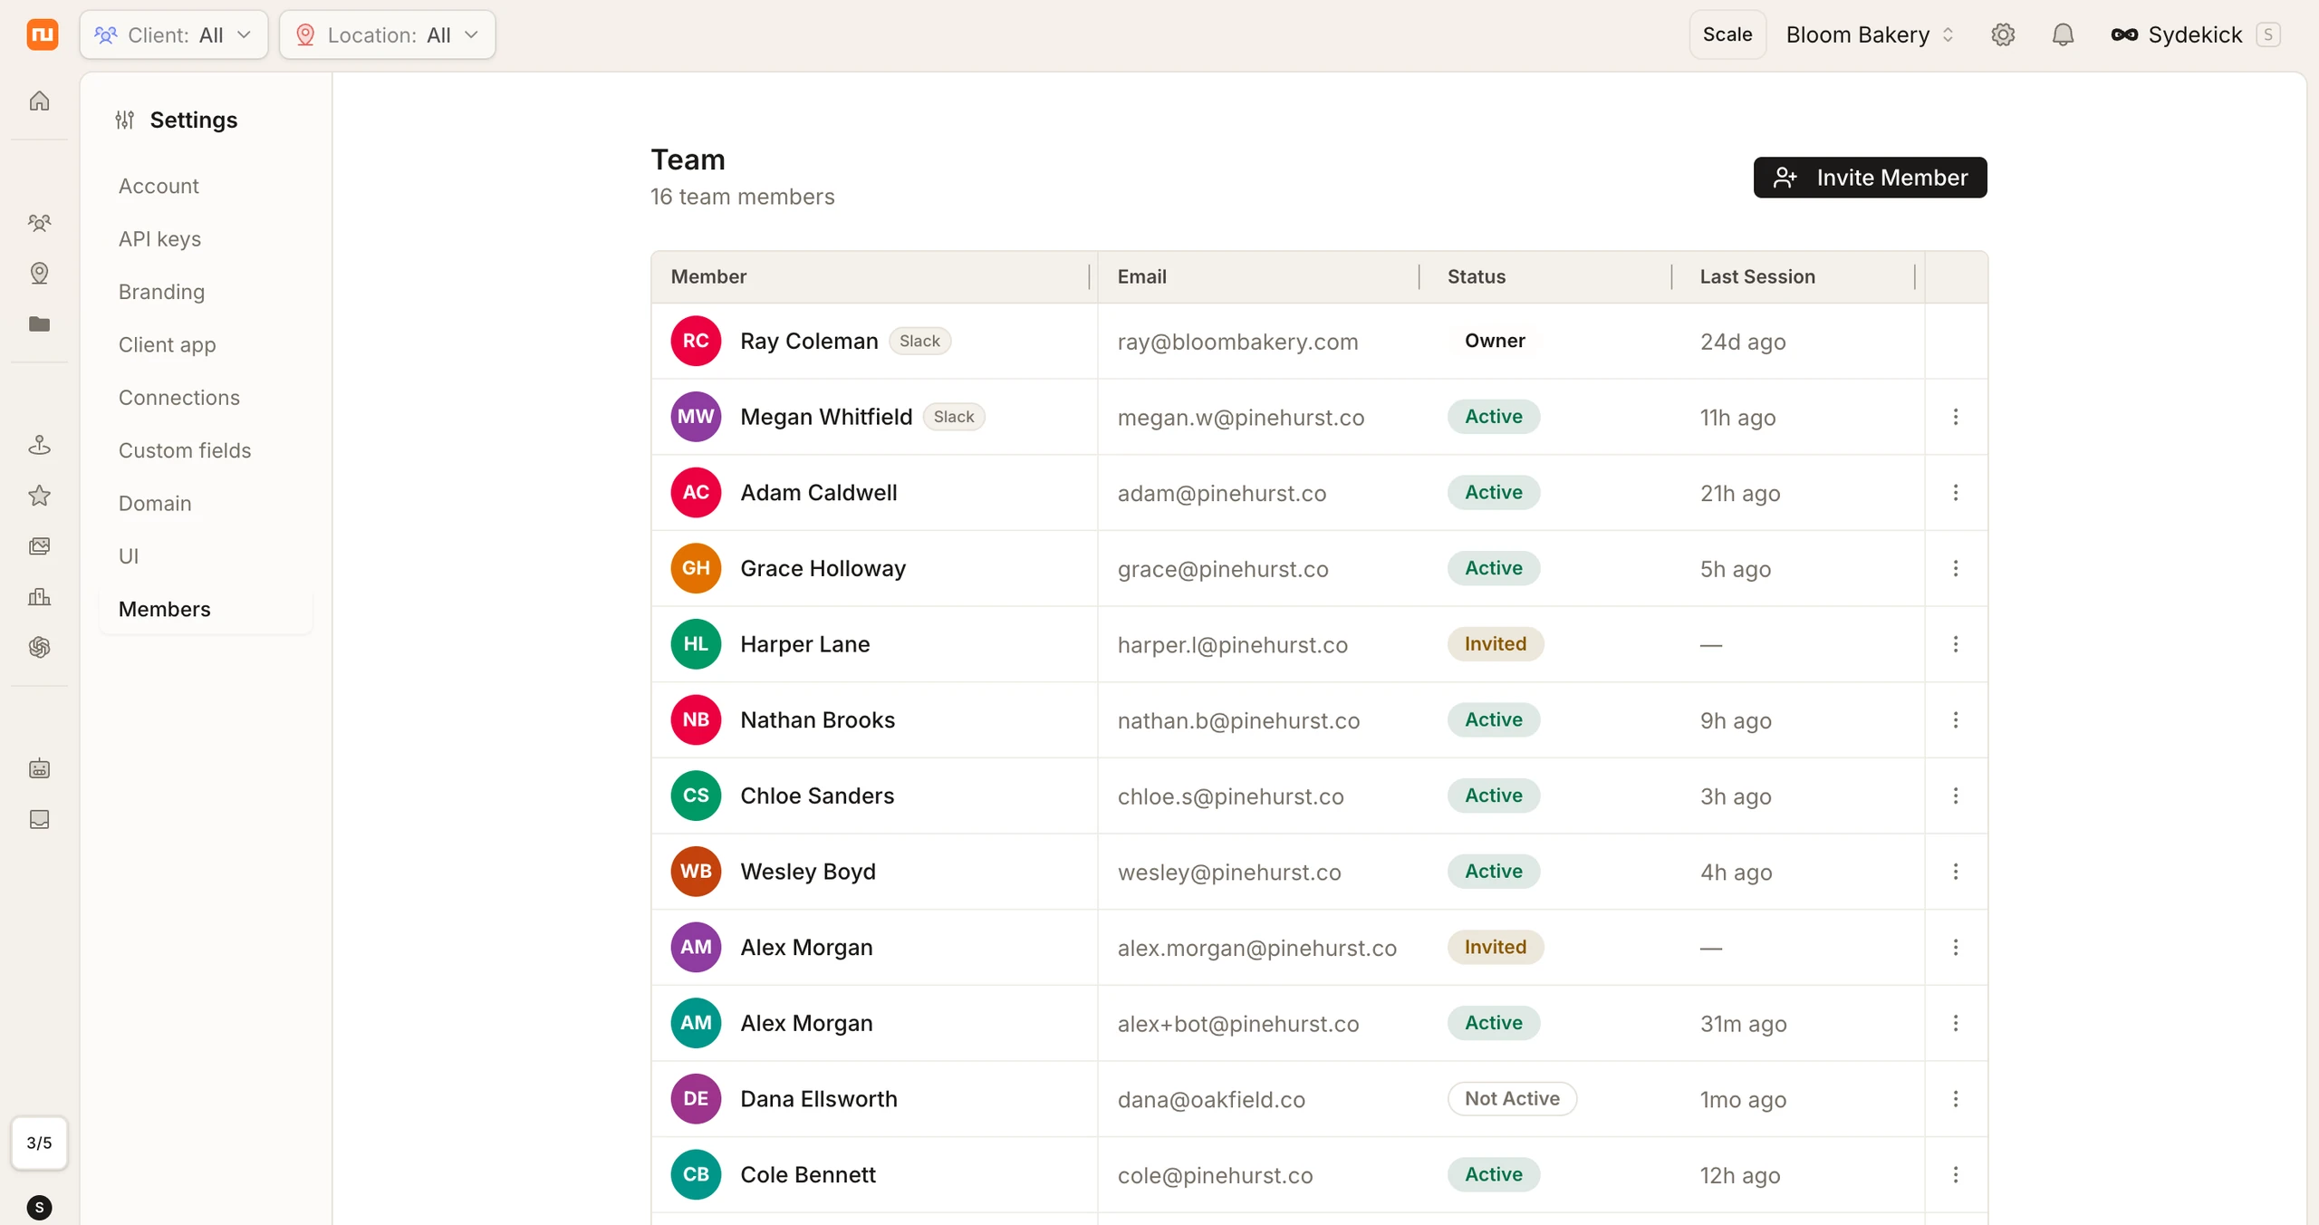Click the name Cole Bennett

pyautogui.click(x=808, y=1174)
